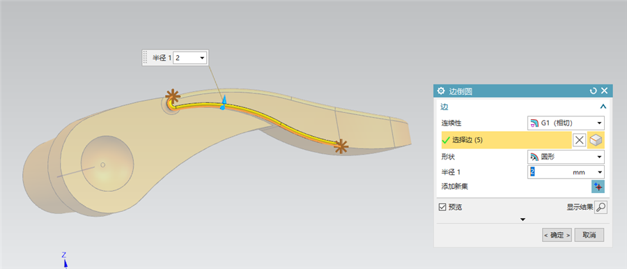Click the 添加新集 add set icon

click(598, 187)
